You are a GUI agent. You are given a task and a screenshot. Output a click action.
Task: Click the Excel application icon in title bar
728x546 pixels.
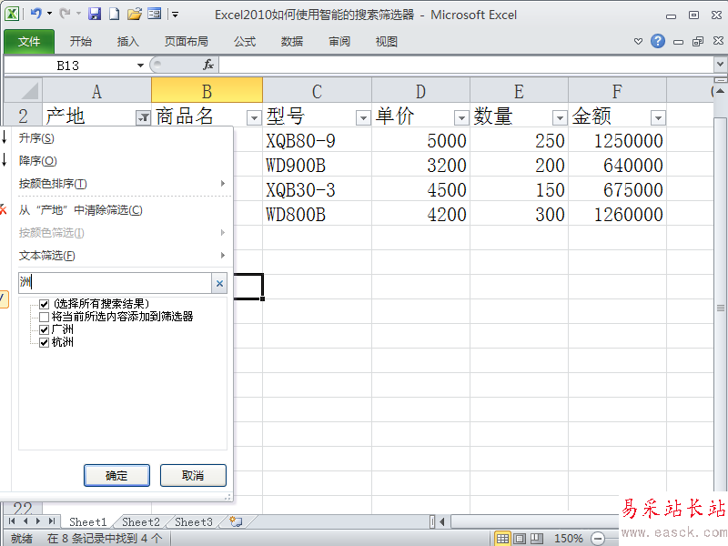tap(12, 14)
